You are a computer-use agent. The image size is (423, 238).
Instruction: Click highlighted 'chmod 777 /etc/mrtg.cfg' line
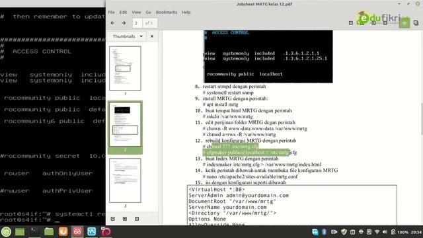pyautogui.click(x=231, y=147)
